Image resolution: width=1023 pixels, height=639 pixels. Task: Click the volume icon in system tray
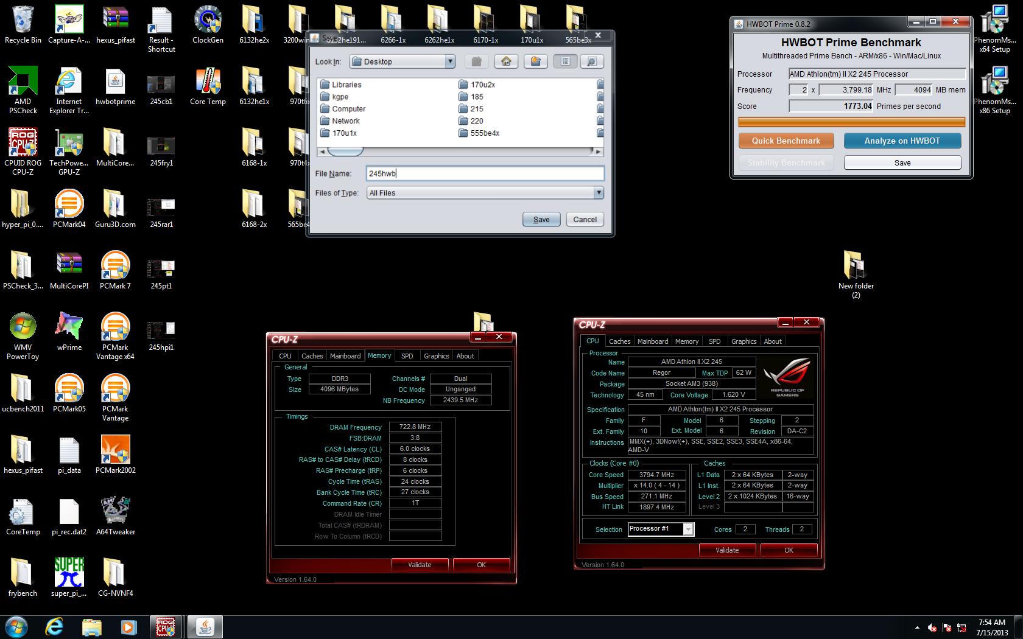point(932,627)
